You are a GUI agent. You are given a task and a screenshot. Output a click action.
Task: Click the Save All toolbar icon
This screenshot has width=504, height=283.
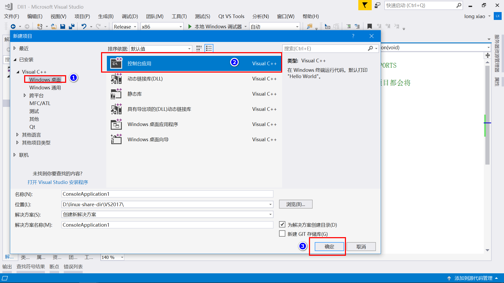[x=71, y=26]
